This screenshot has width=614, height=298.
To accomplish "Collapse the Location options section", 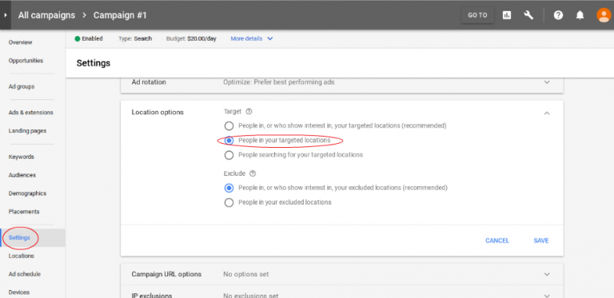I will pyautogui.click(x=547, y=113).
